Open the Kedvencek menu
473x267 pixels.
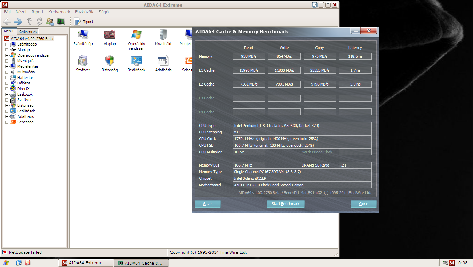59,12
